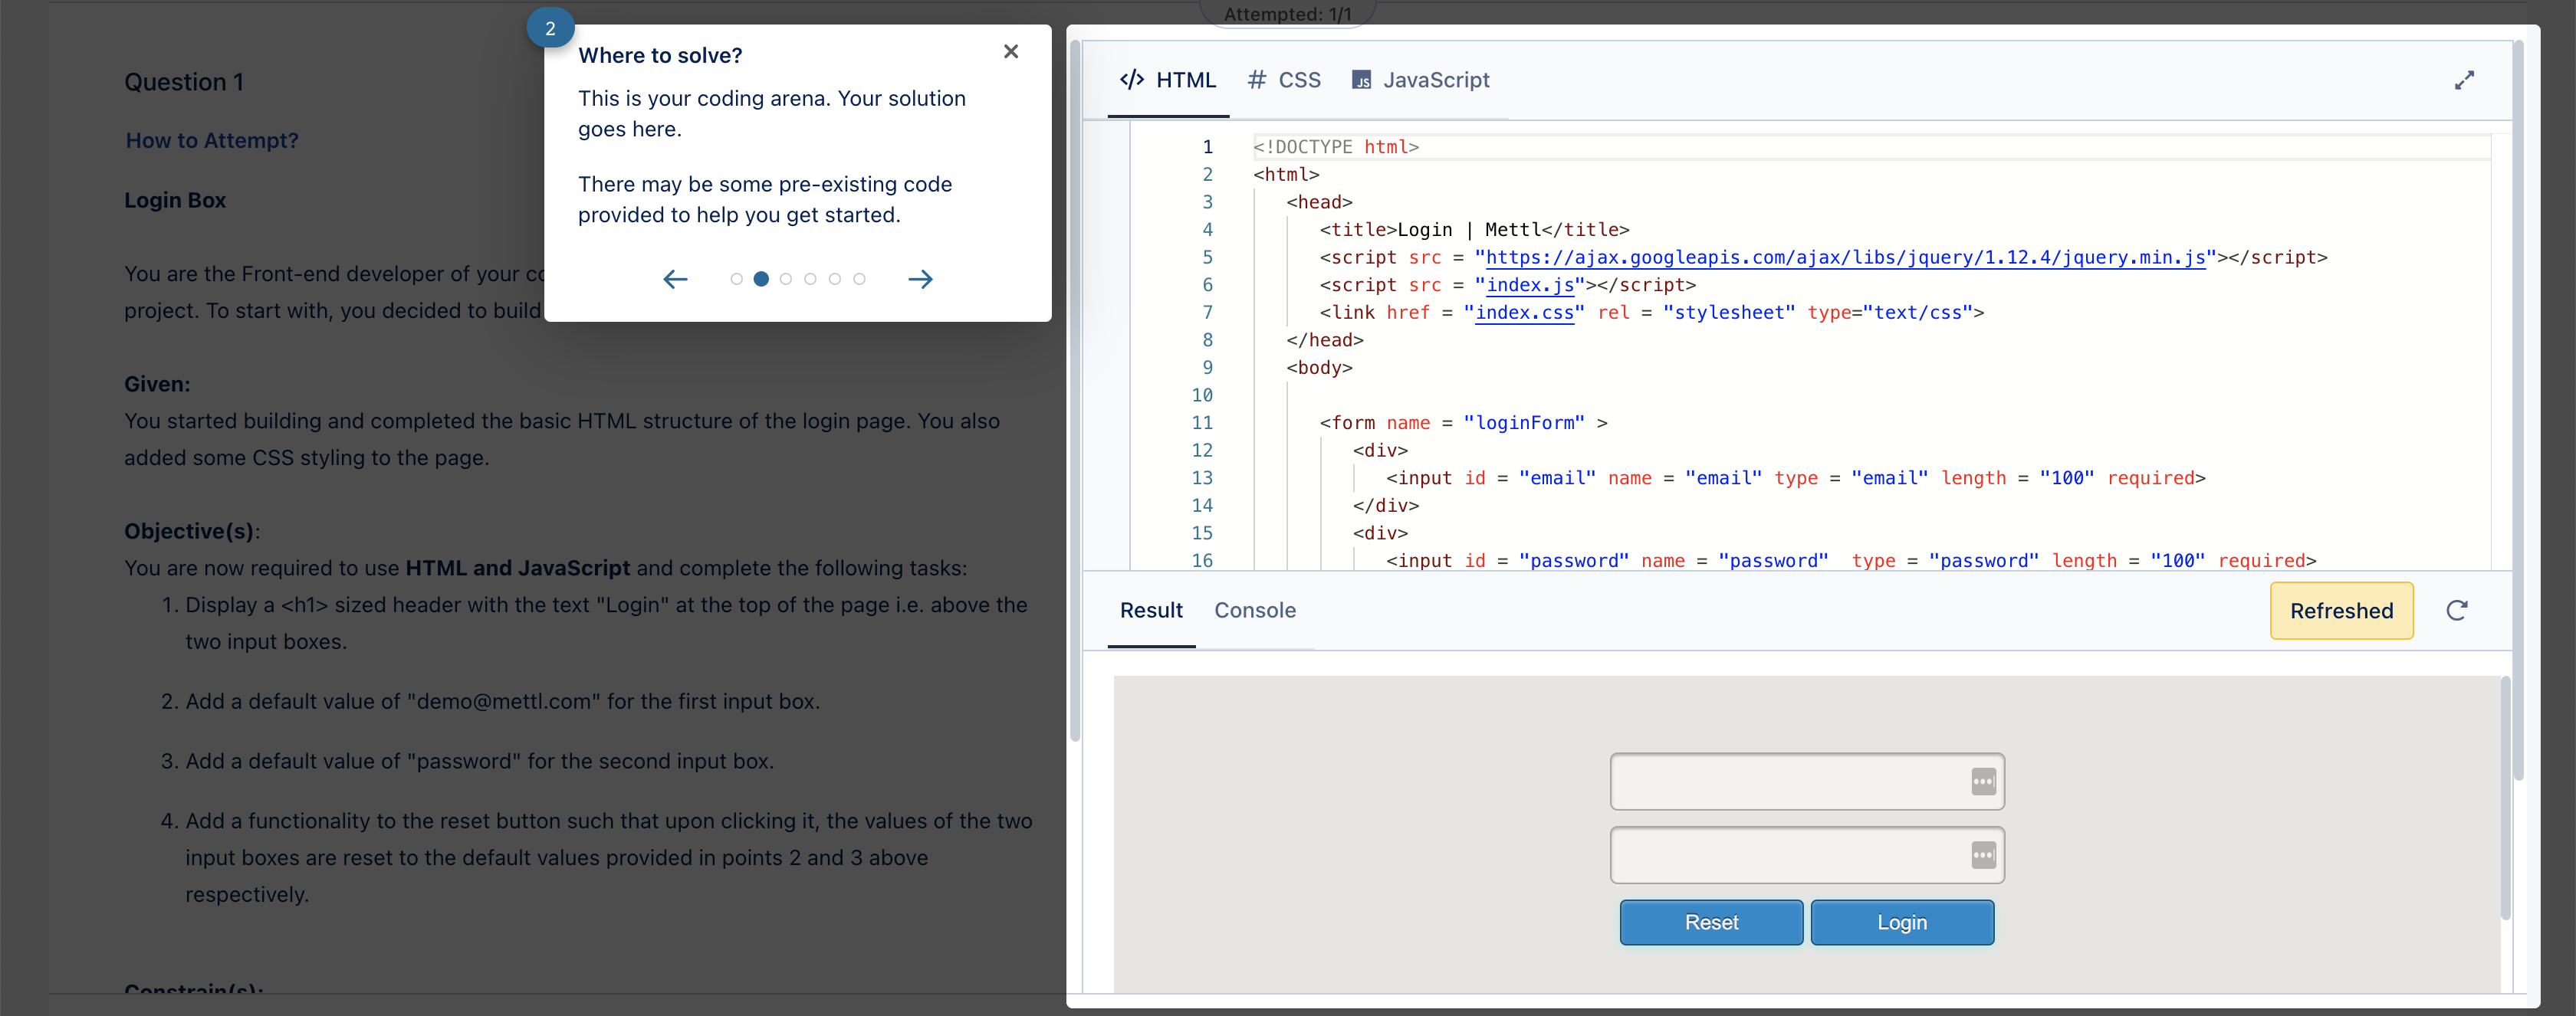
Task: Click autofill icon in email input box
Action: 1984,782
